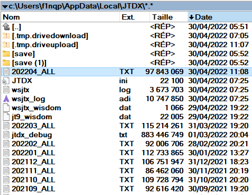Click the [save (1)] folder icon
The height and width of the screenshot is (195, 252).
[x=6, y=63]
